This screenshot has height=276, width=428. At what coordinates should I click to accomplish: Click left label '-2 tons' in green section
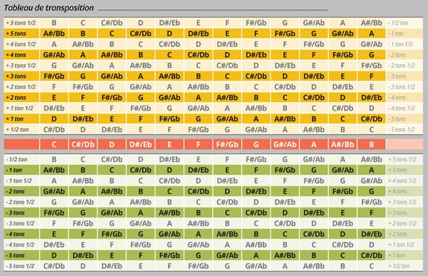(15, 191)
